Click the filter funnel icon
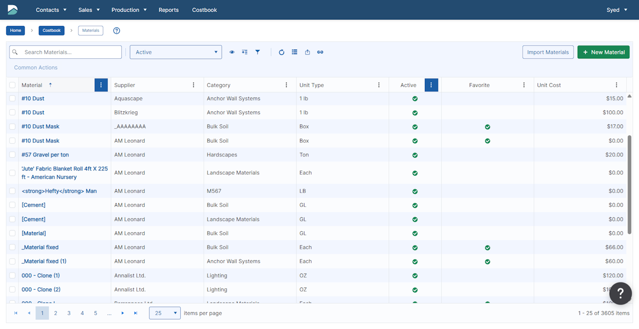 (258, 52)
